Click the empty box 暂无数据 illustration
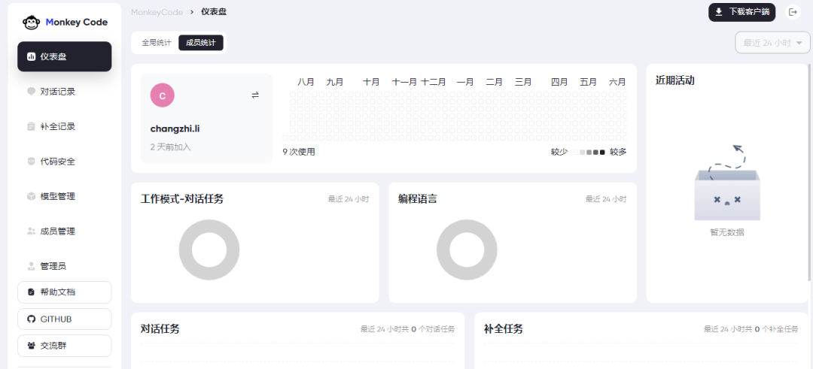Viewport: 813px width, 369px height. click(727, 183)
